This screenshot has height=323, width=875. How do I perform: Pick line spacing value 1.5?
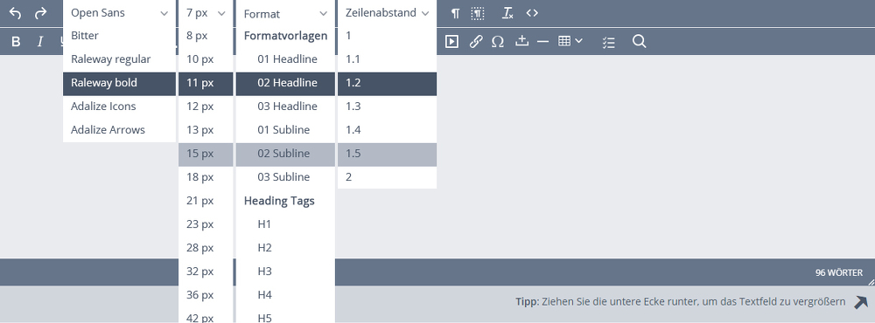pyautogui.click(x=388, y=154)
